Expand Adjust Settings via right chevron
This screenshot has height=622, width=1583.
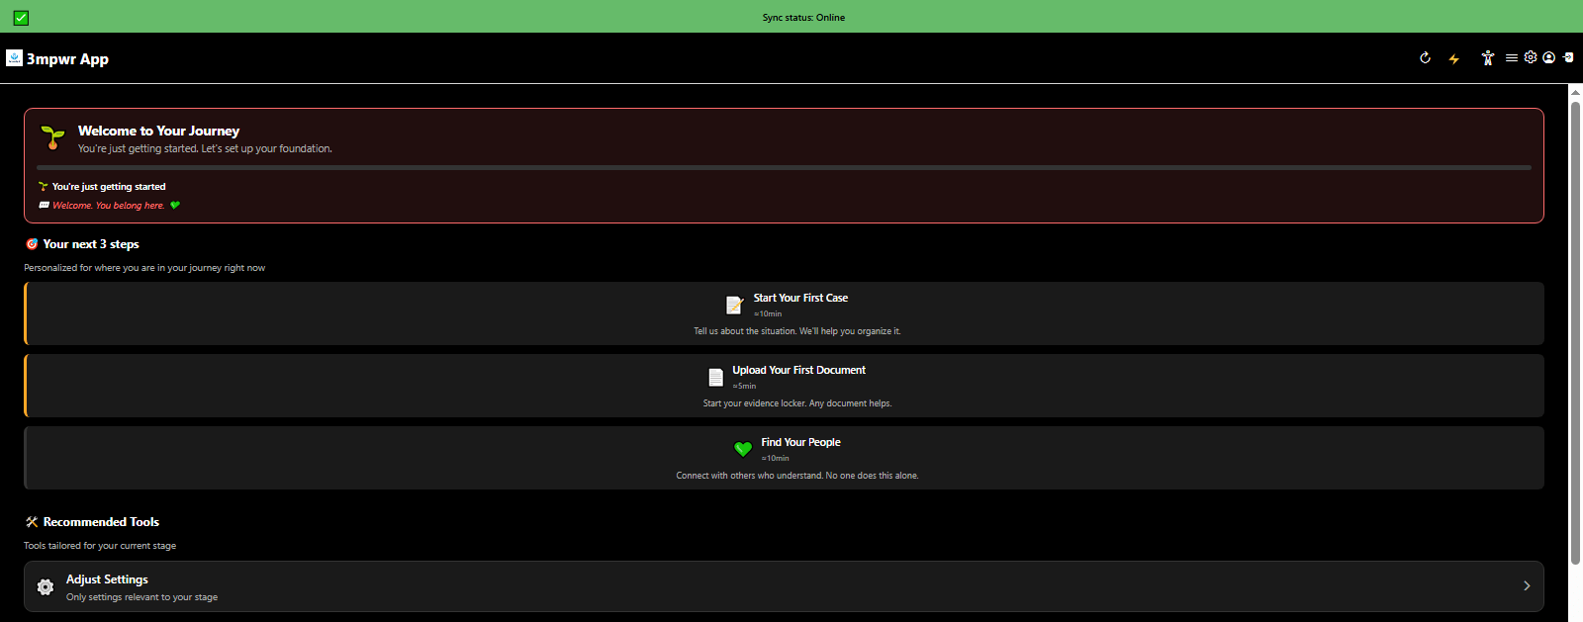(1527, 586)
